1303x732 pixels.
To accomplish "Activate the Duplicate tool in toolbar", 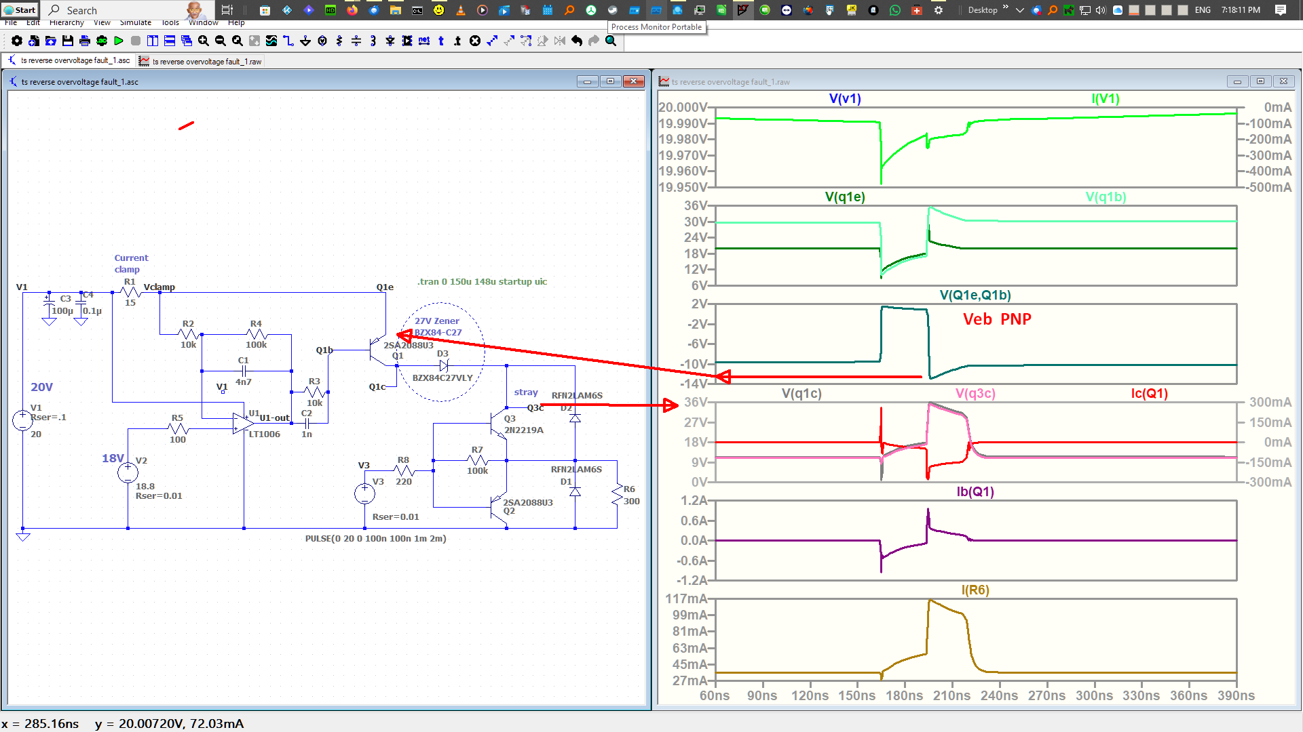I will point(492,41).
